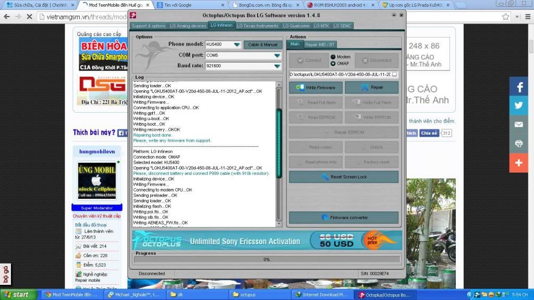Open the Support & options tab
Viewport: 534px width, 300px height.
[x=149, y=26]
